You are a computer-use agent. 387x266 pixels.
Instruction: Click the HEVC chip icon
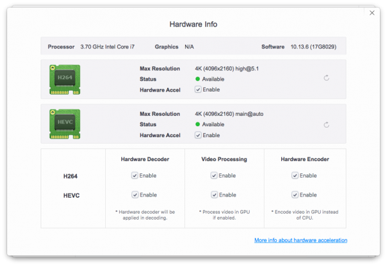tap(64, 124)
